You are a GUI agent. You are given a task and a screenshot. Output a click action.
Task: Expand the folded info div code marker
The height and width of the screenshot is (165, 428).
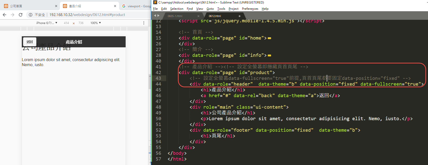coord(269,56)
